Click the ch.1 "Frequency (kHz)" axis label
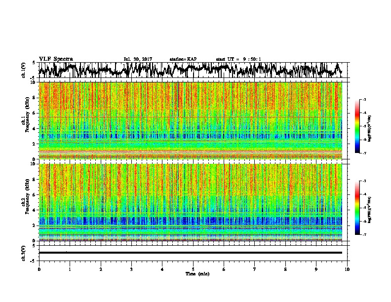Viewport: 391px width, 302px height. [27, 115]
